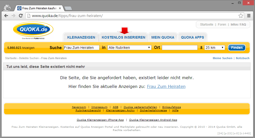Select the Mein Quoka tab
The height and width of the screenshot is (138, 255).
click(x=163, y=37)
